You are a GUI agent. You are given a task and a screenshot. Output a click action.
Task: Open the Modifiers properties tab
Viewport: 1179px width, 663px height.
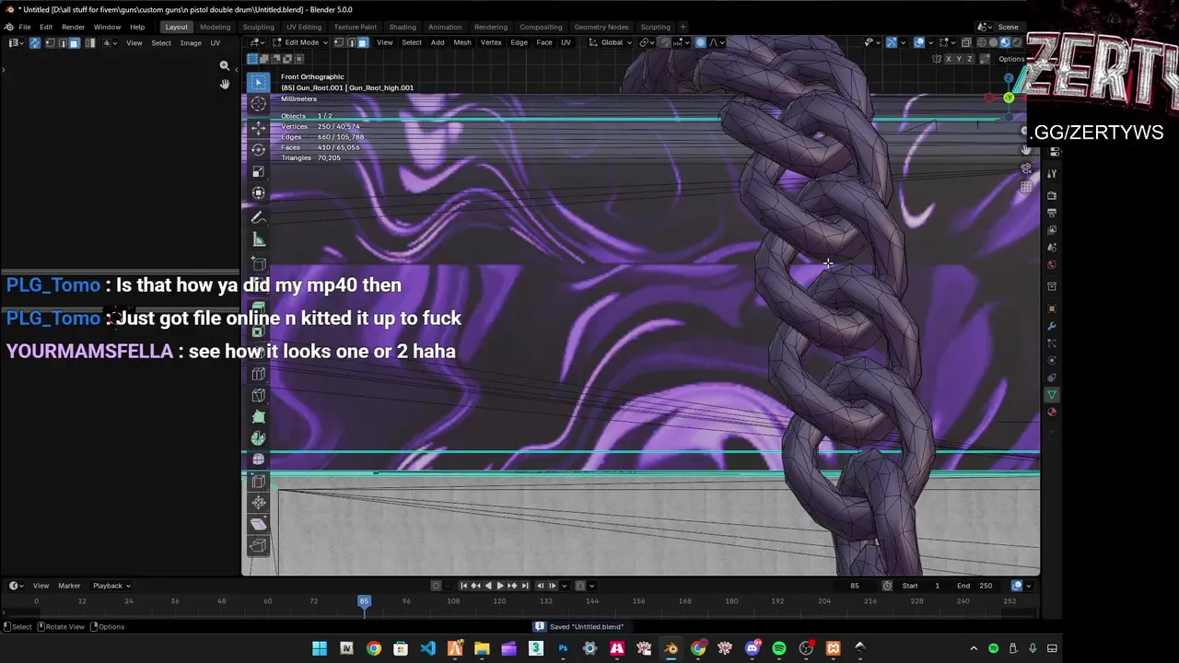(1052, 326)
